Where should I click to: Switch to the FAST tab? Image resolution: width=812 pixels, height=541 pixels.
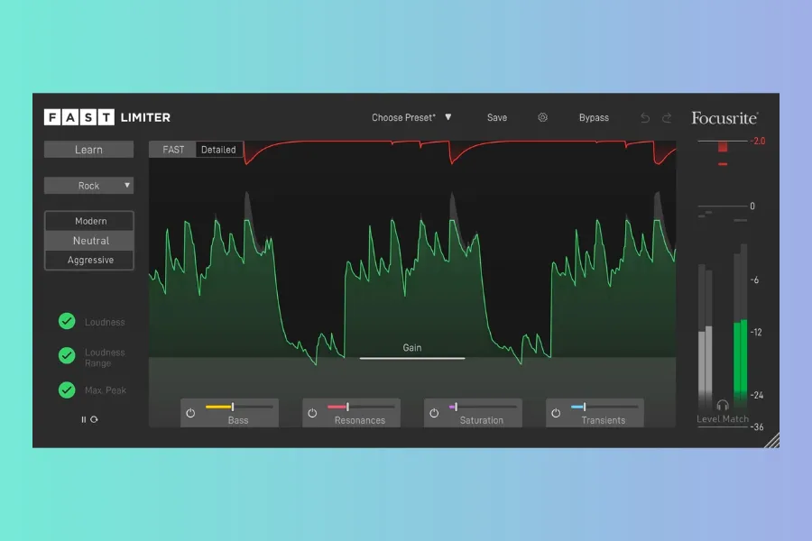coord(173,150)
